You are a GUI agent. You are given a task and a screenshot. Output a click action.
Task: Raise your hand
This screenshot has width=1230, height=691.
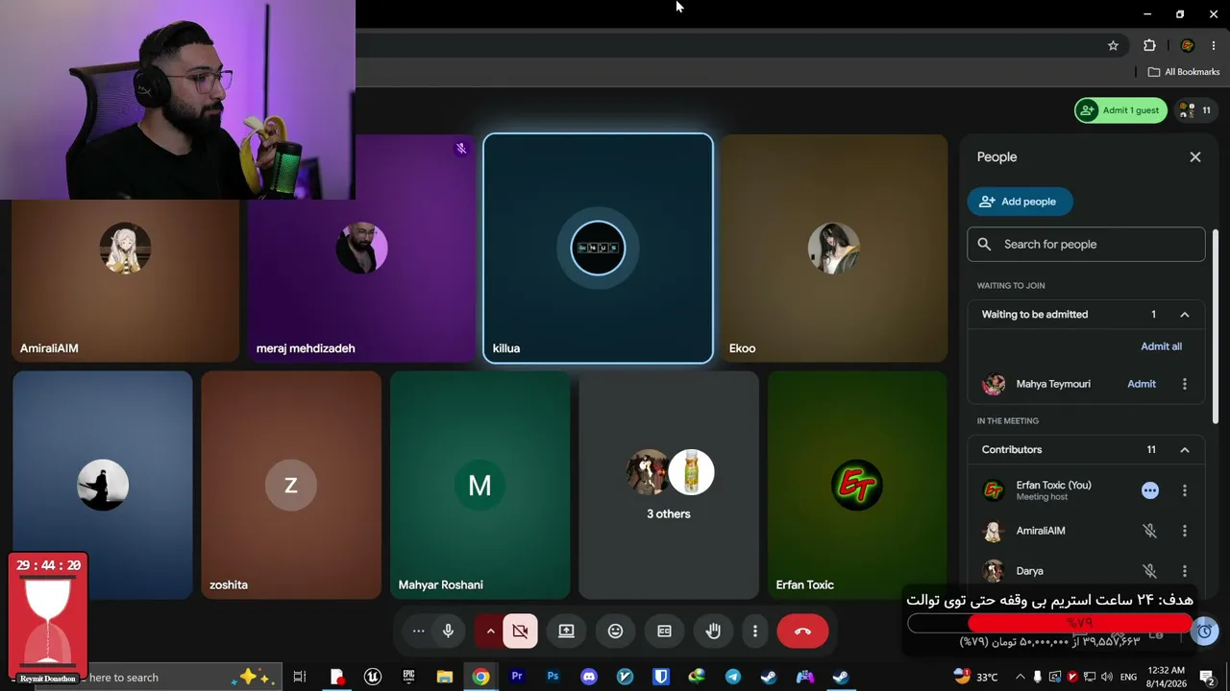[713, 631]
